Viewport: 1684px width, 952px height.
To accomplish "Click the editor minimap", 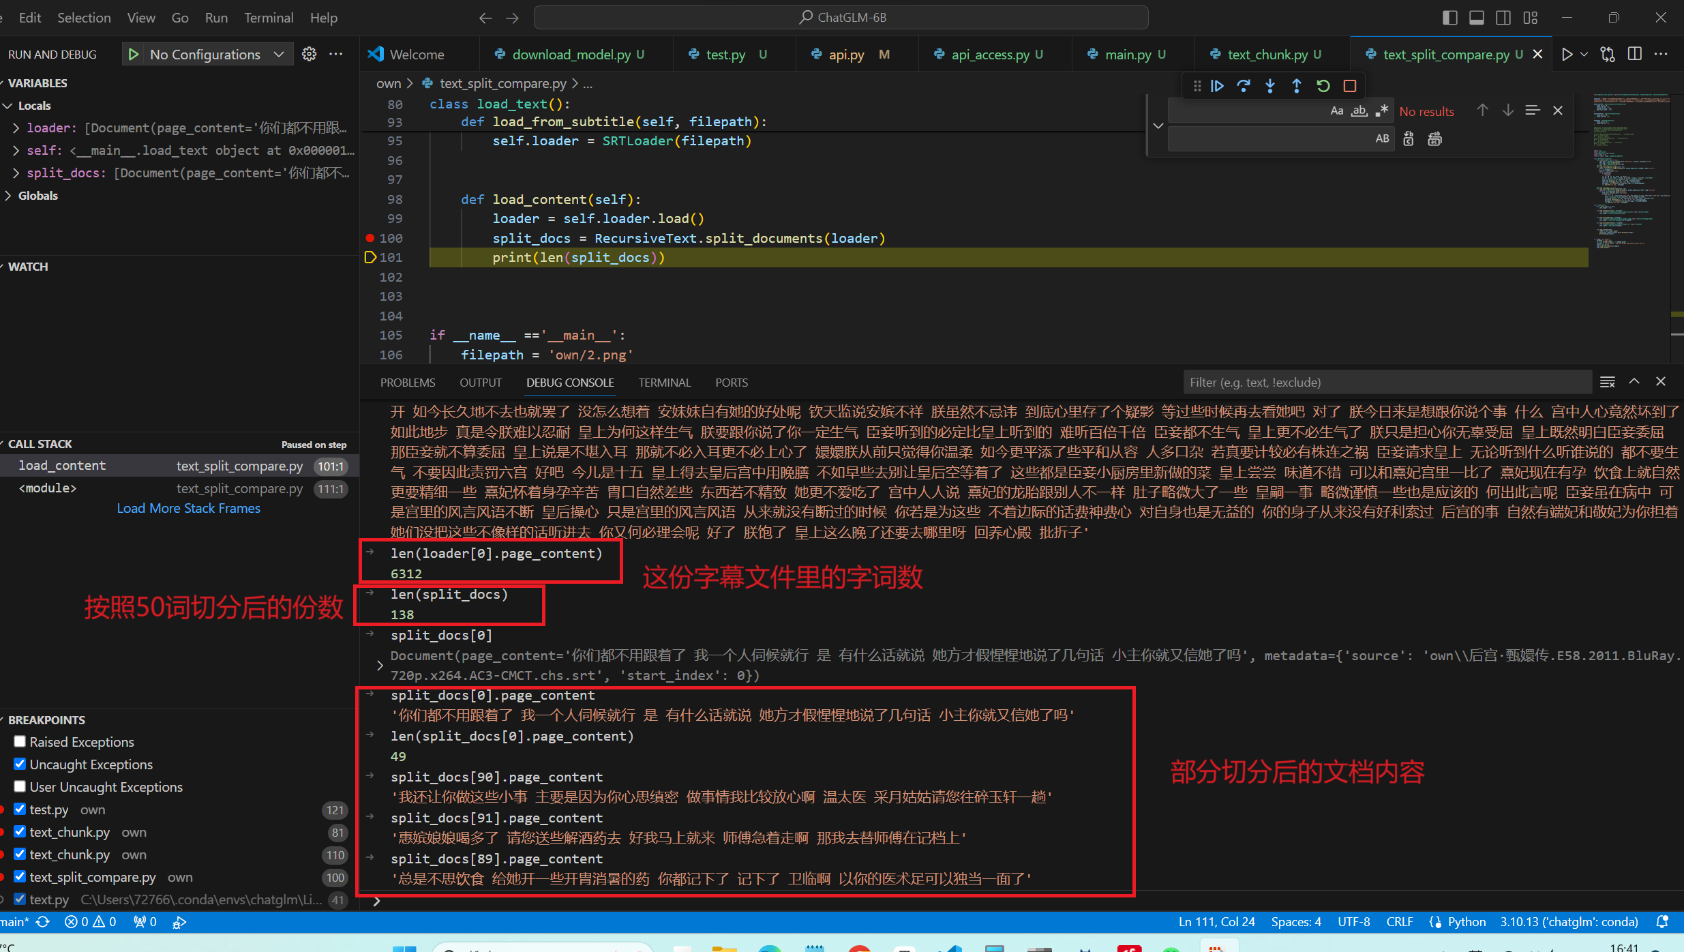I will pyautogui.click(x=1631, y=170).
